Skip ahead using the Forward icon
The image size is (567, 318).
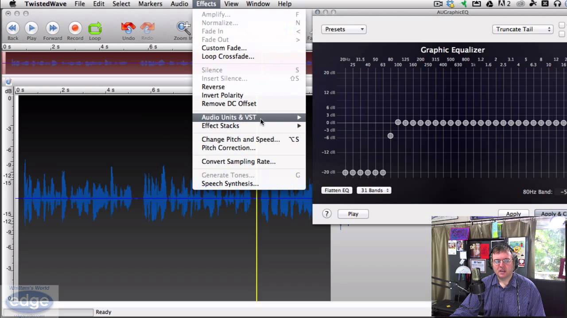[x=53, y=28]
